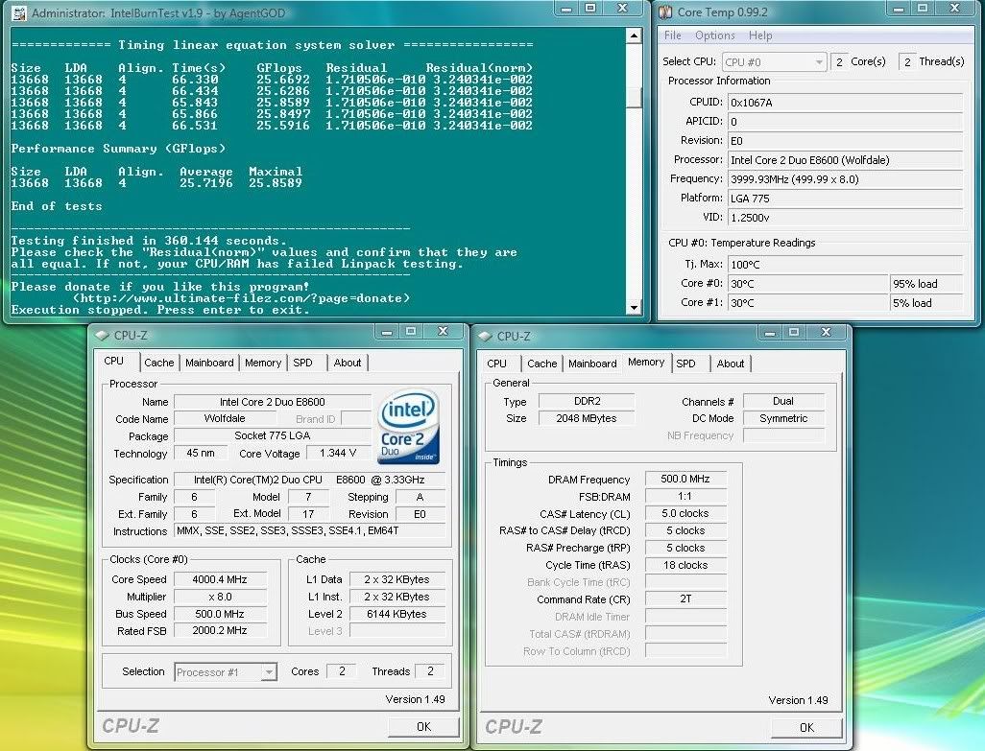Switch to About tab in right CPU-Z
985x751 pixels.
click(731, 364)
